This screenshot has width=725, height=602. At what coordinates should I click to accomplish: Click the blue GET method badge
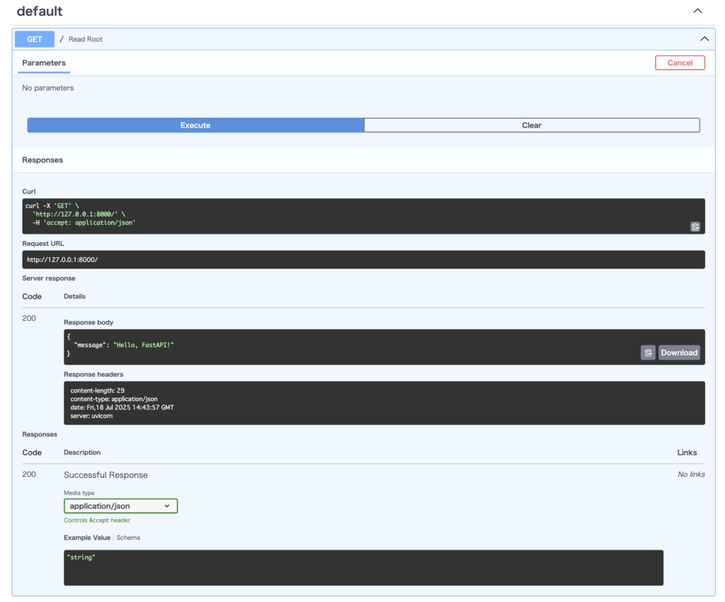click(x=35, y=39)
